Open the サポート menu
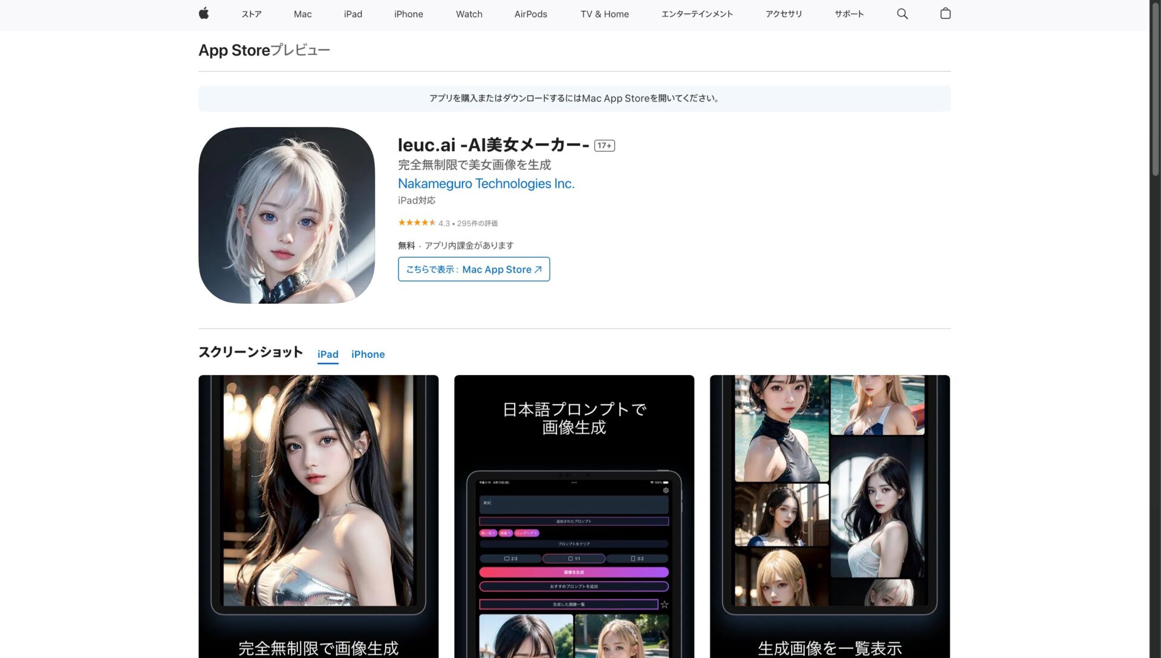1161x658 pixels. 848,14
